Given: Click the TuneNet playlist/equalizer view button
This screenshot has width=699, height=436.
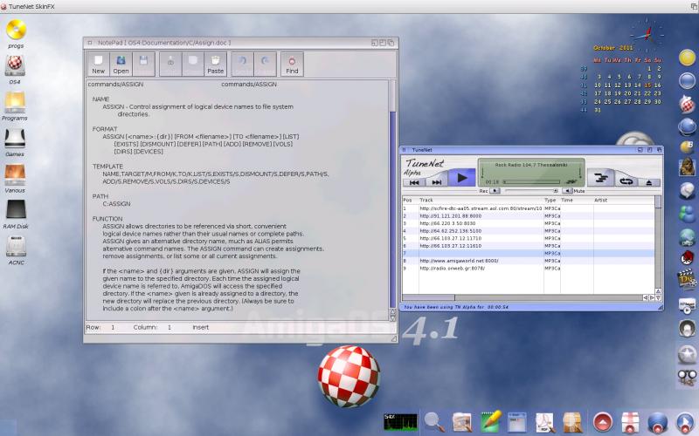Looking at the screenshot, I should 601,178.
